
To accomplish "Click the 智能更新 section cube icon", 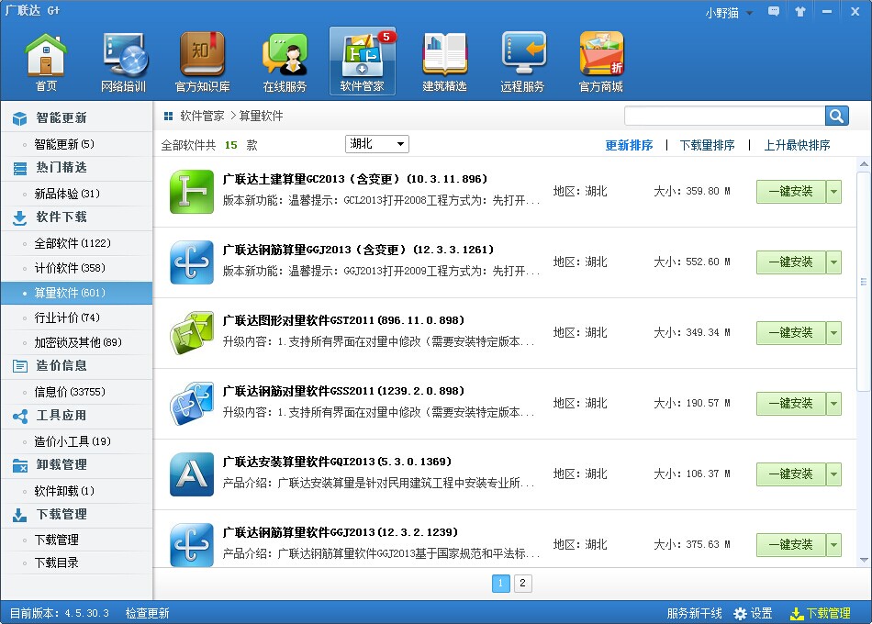I will tap(19, 118).
